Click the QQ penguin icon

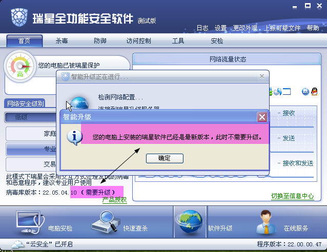[314, 92]
